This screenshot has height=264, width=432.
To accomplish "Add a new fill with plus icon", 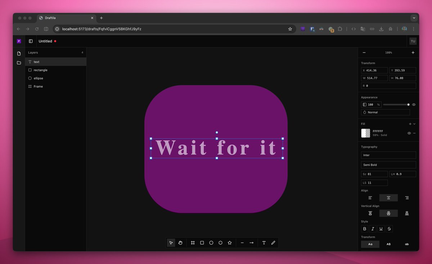I will coord(410,124).
